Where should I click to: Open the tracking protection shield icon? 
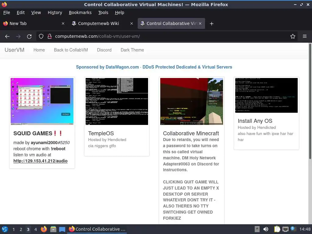tap(41, 37)
